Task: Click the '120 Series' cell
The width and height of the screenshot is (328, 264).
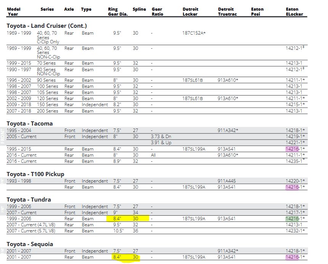Action: click(48, 98)
